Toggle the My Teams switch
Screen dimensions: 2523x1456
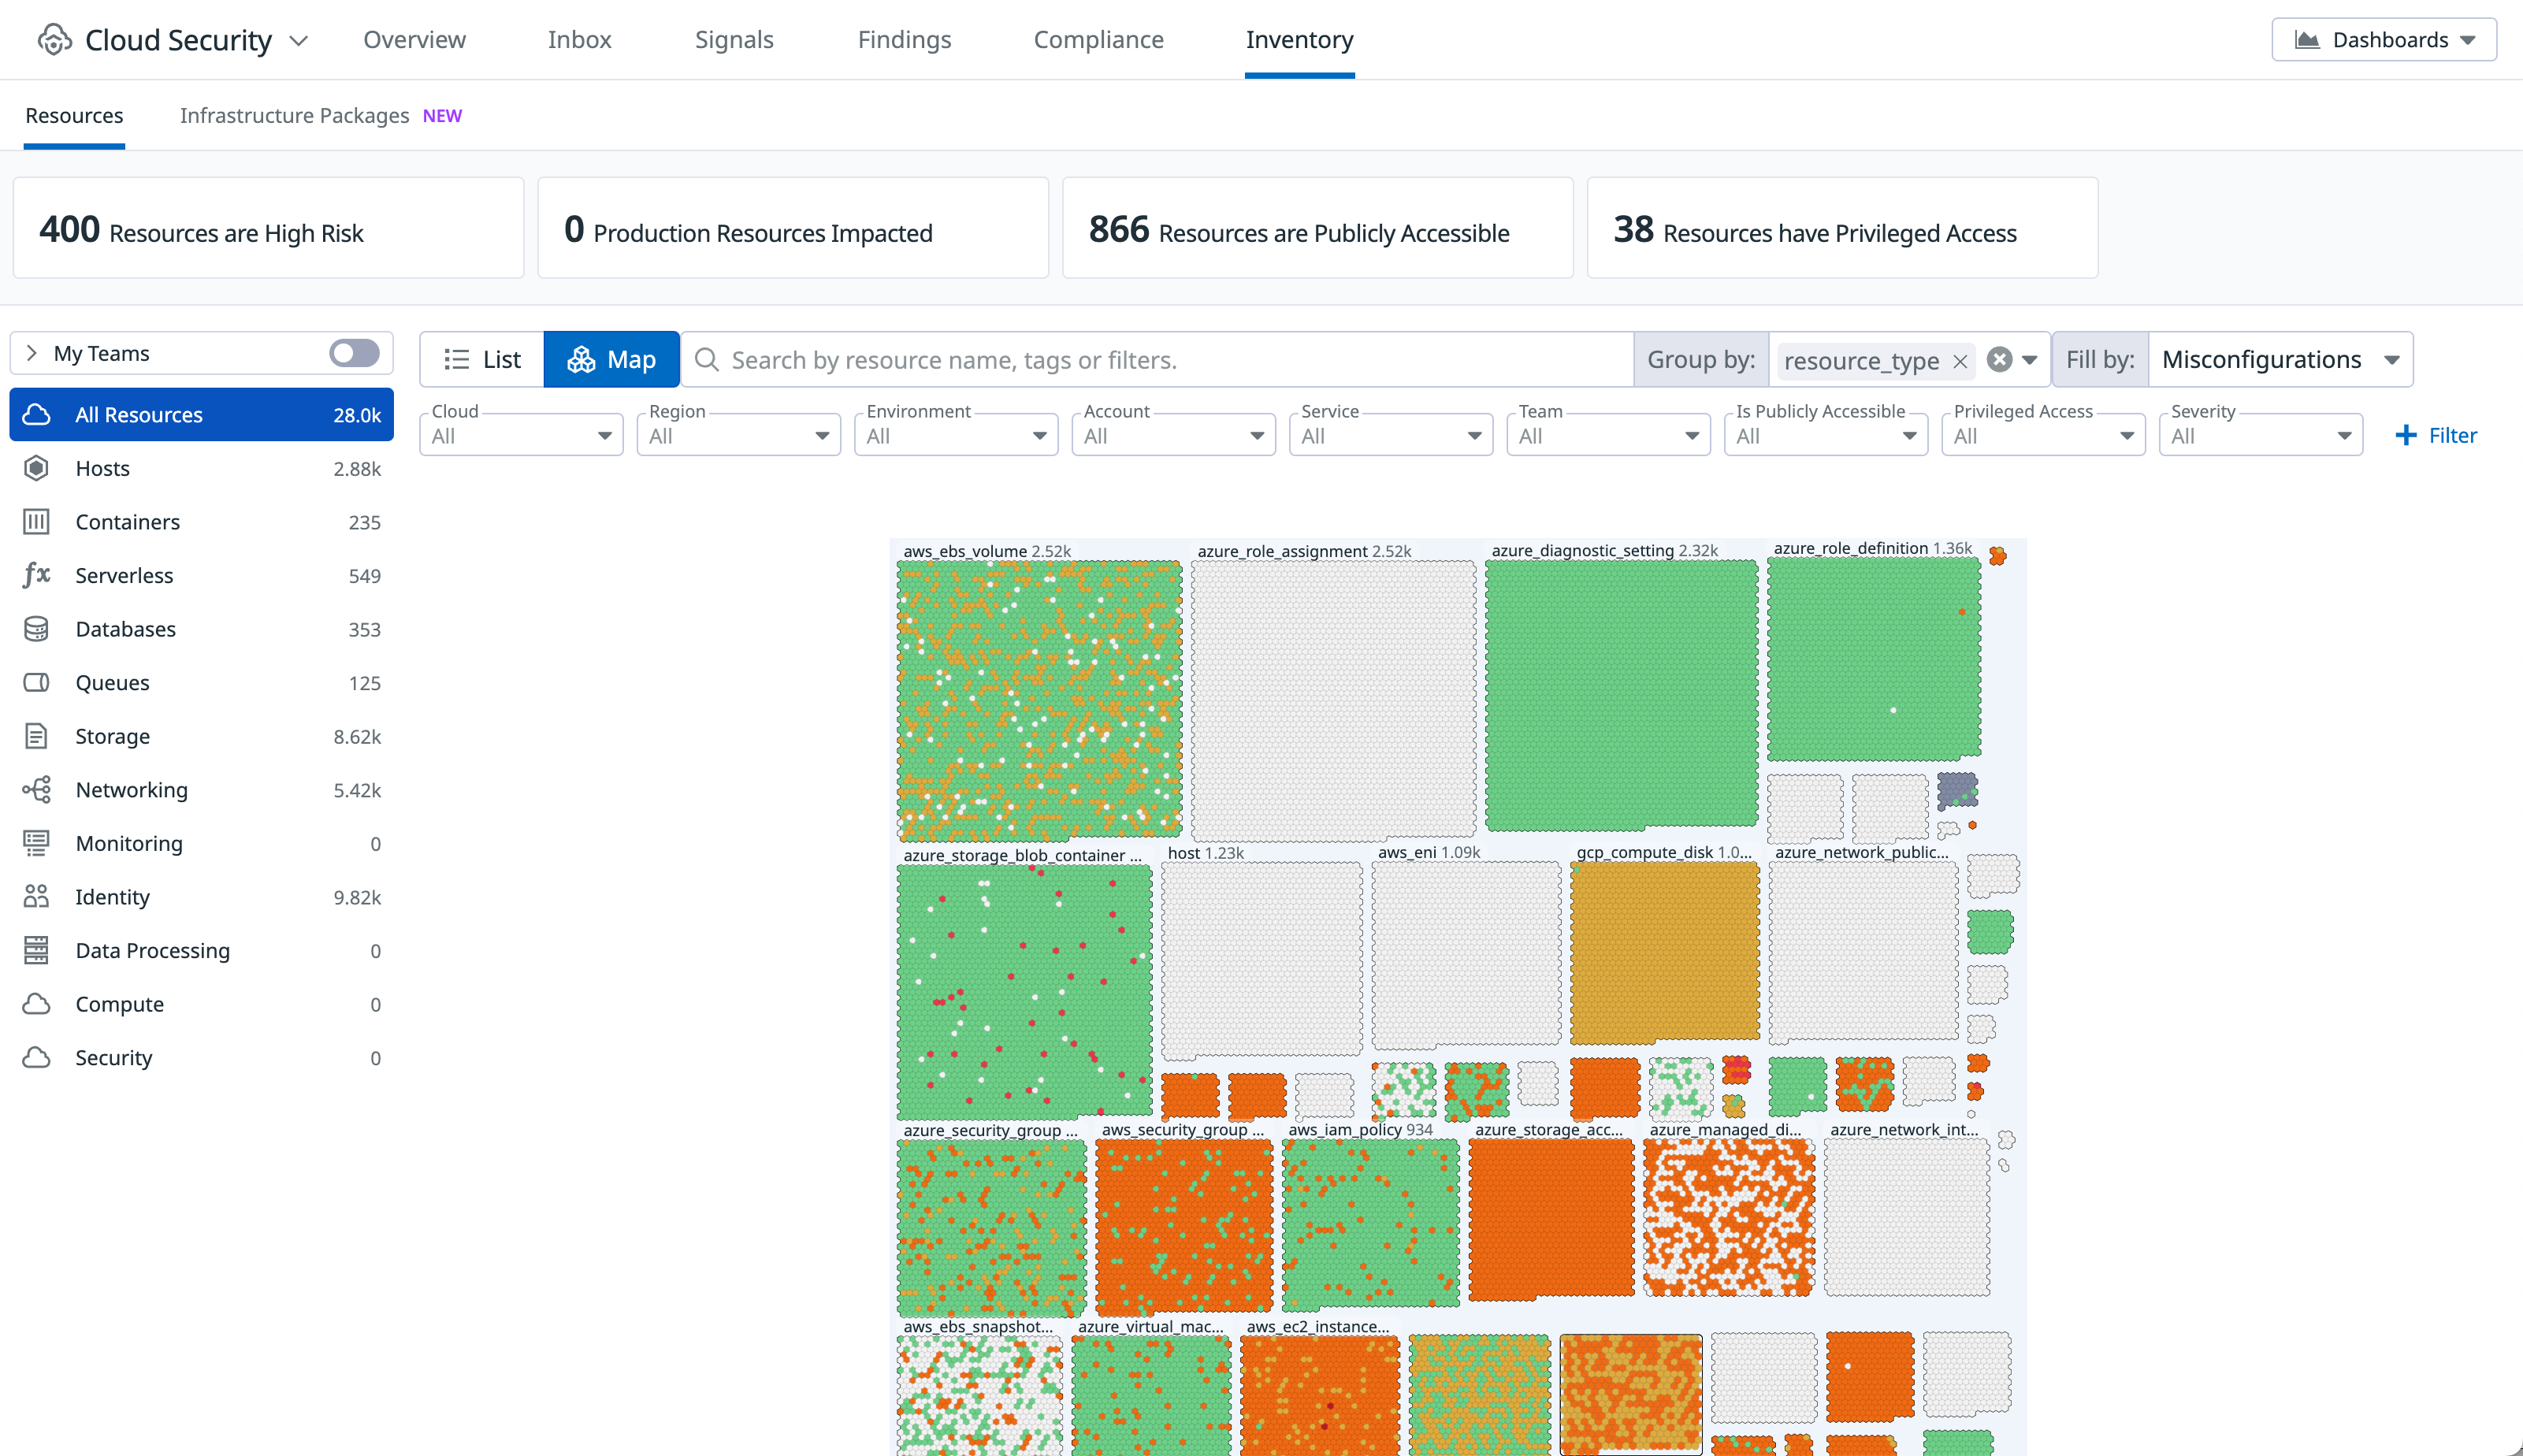[354, 353]
